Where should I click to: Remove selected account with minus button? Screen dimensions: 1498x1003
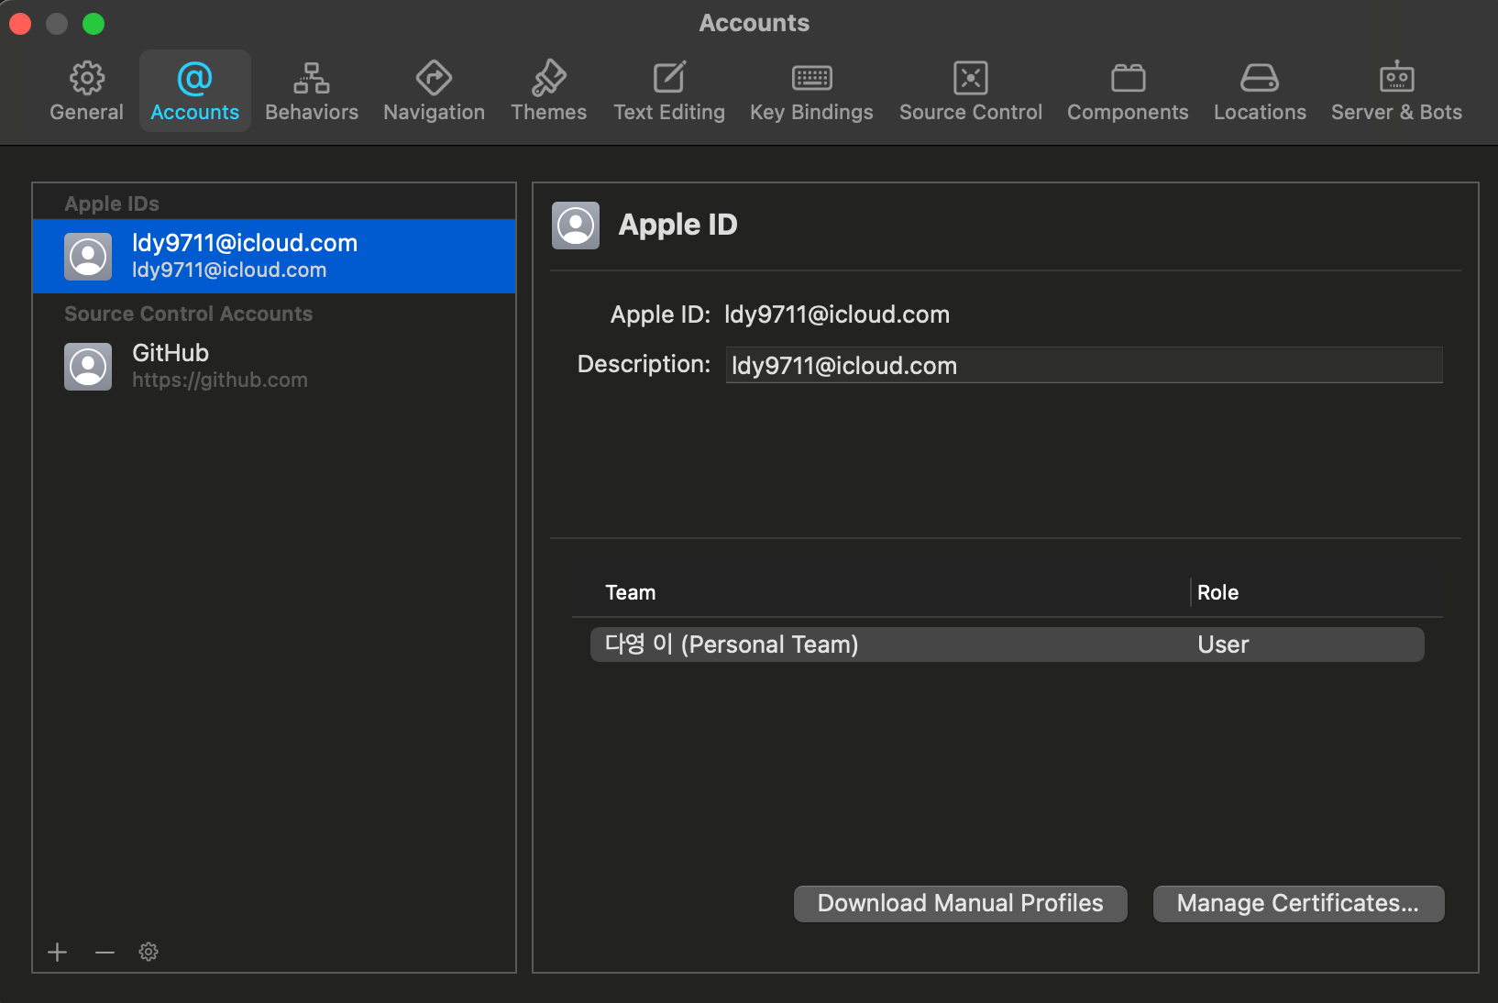click(105, 952)
